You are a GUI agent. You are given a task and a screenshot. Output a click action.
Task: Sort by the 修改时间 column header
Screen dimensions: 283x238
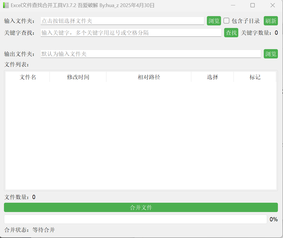78,77
